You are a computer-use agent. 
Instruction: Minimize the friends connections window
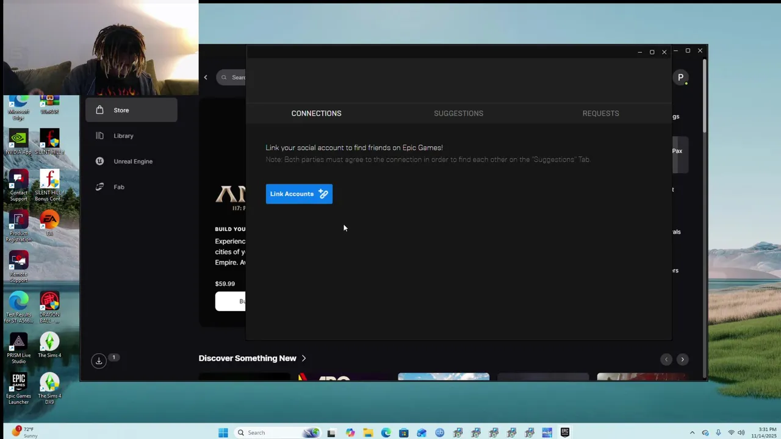point(639,52)
